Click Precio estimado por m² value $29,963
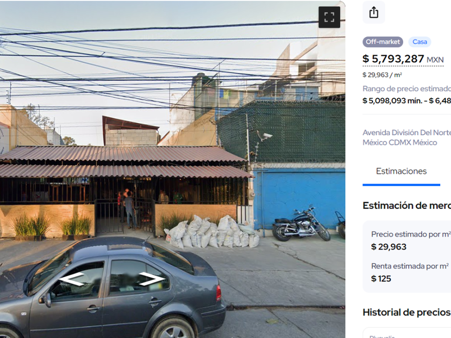 click(389, 247)
